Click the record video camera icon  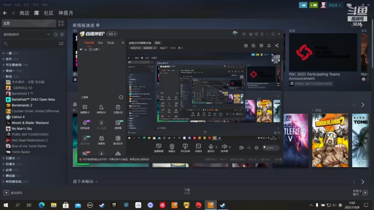(241, 148)
